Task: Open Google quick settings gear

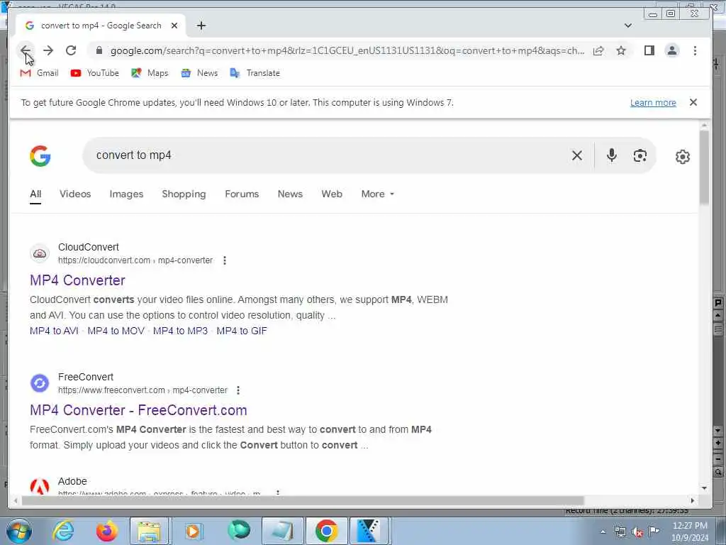Action: pyautogui.click(x=683, y=157)
